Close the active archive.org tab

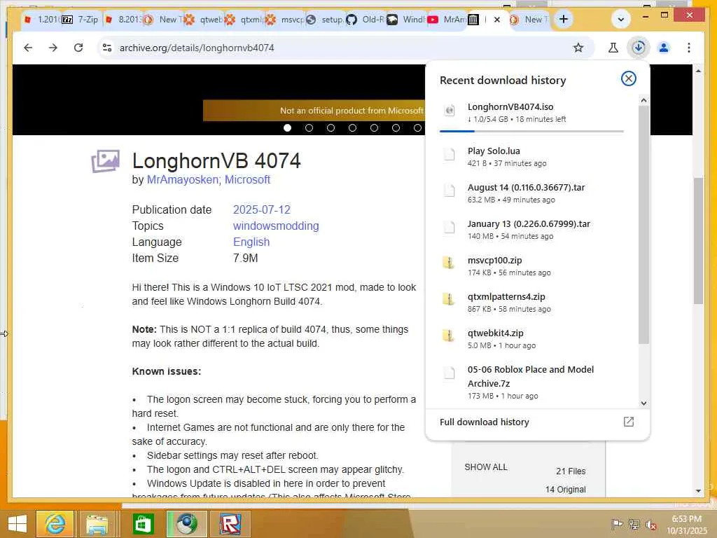497,20
